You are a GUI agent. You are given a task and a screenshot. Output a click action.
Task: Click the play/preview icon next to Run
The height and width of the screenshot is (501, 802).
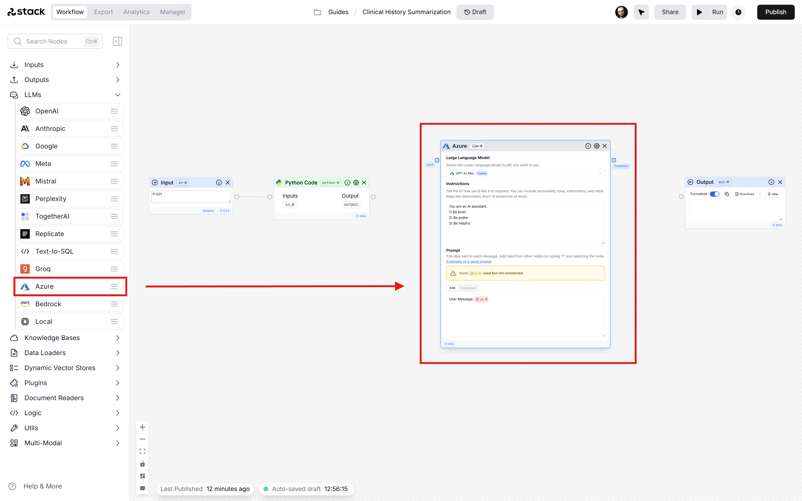click(x=699, y=12)
